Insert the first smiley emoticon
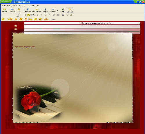The height and width of the screenshot is (134, 145). [3, 19]
